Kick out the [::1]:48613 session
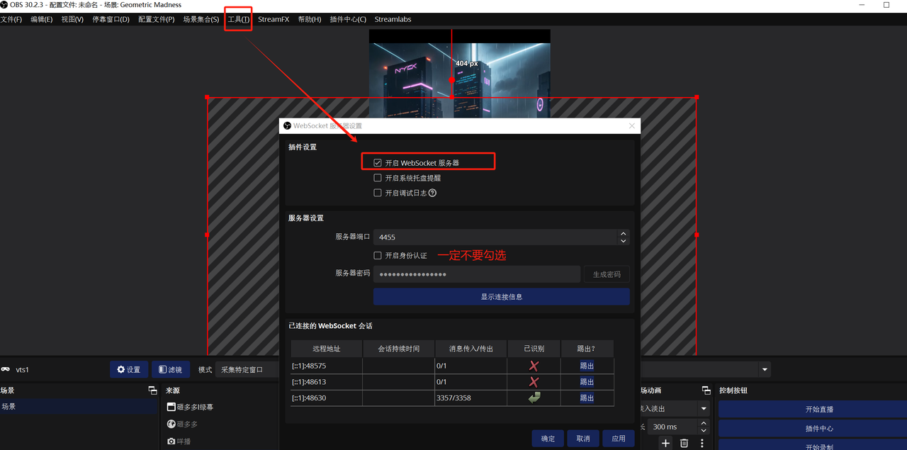 tap(587, 382)
